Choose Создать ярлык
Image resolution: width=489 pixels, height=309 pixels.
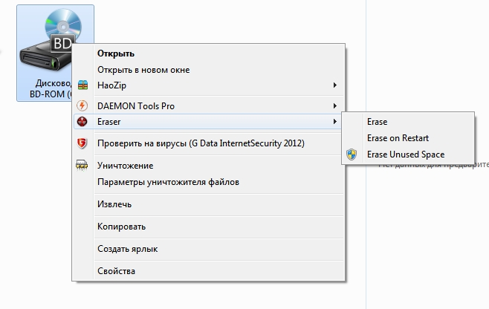(x=127, y=249)
